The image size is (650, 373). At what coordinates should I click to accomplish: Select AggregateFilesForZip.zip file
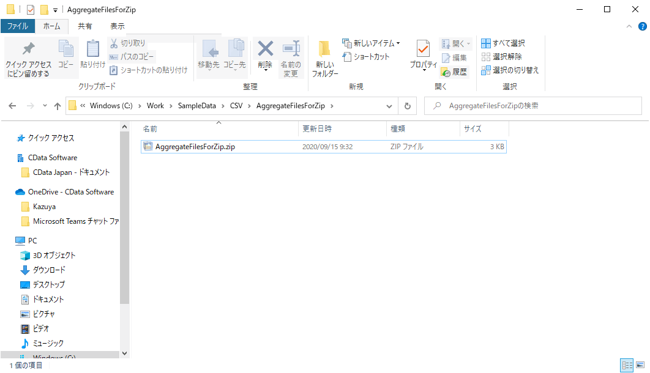pos(324,147)
